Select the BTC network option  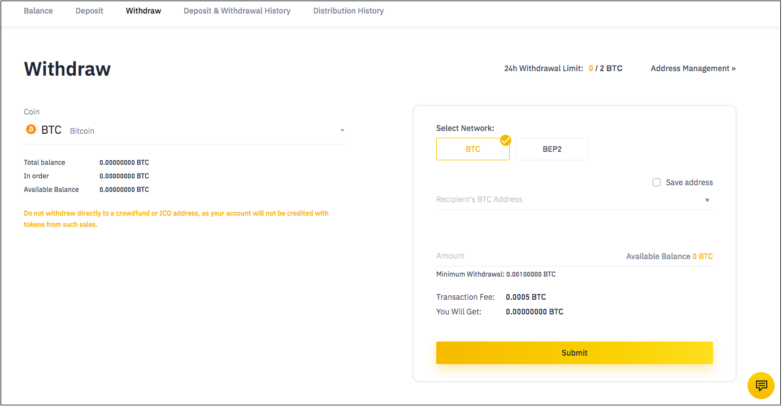(x=473, y=149)
